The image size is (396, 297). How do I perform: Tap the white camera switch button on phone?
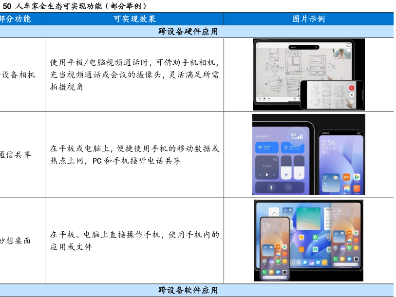[351, 95]
